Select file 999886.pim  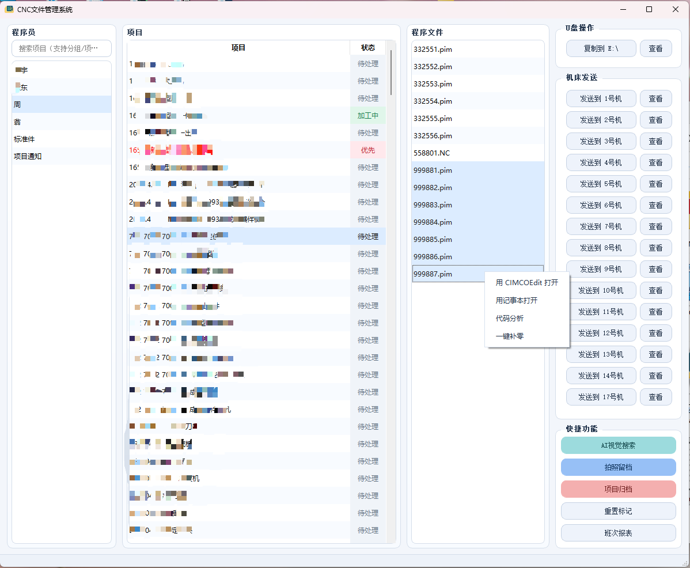point(478,256)
